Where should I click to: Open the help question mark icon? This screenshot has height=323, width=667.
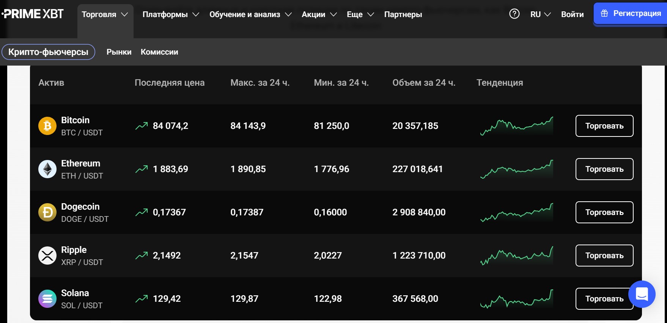coord(514,14)
